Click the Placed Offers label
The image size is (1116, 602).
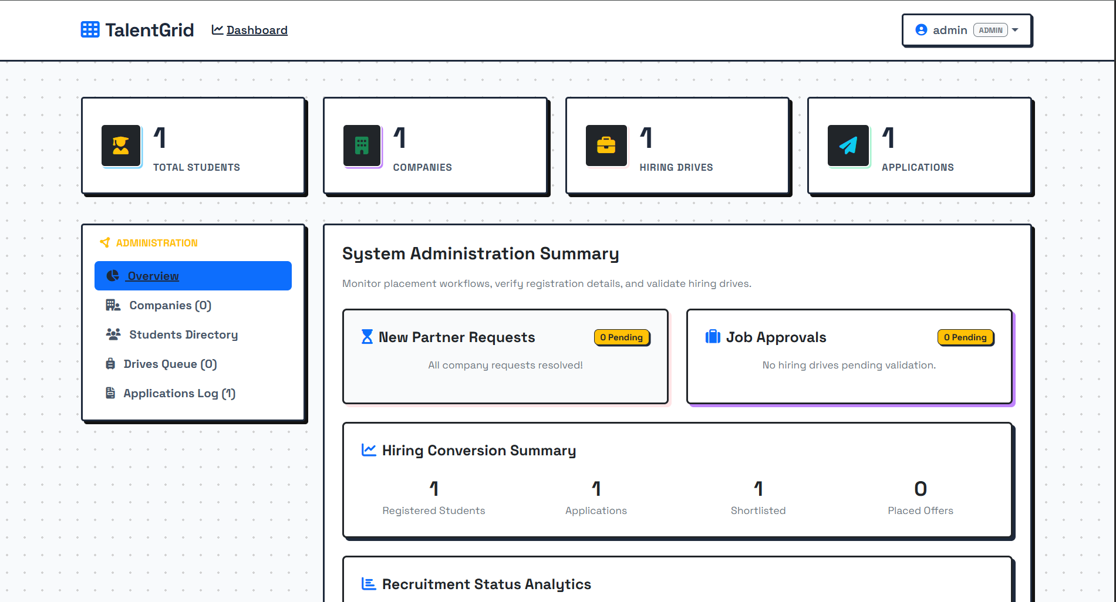point(921,510)
